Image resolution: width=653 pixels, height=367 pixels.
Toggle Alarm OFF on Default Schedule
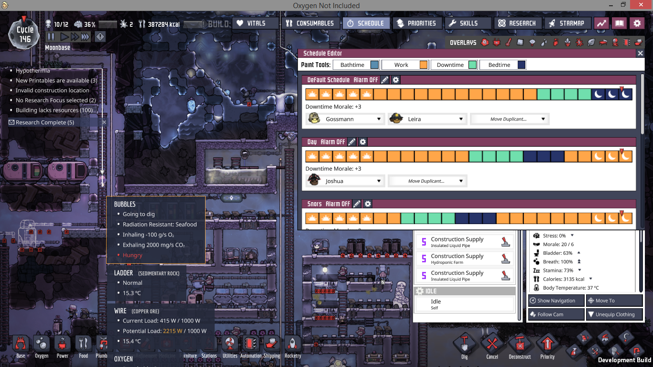click(x=366, y=80)
